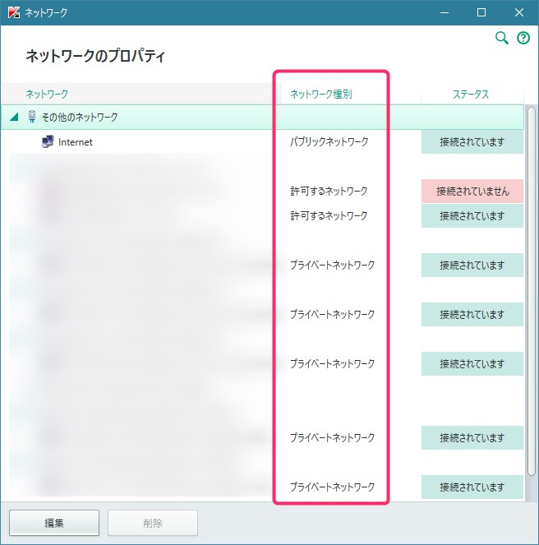Click the 削除 button

153,523
